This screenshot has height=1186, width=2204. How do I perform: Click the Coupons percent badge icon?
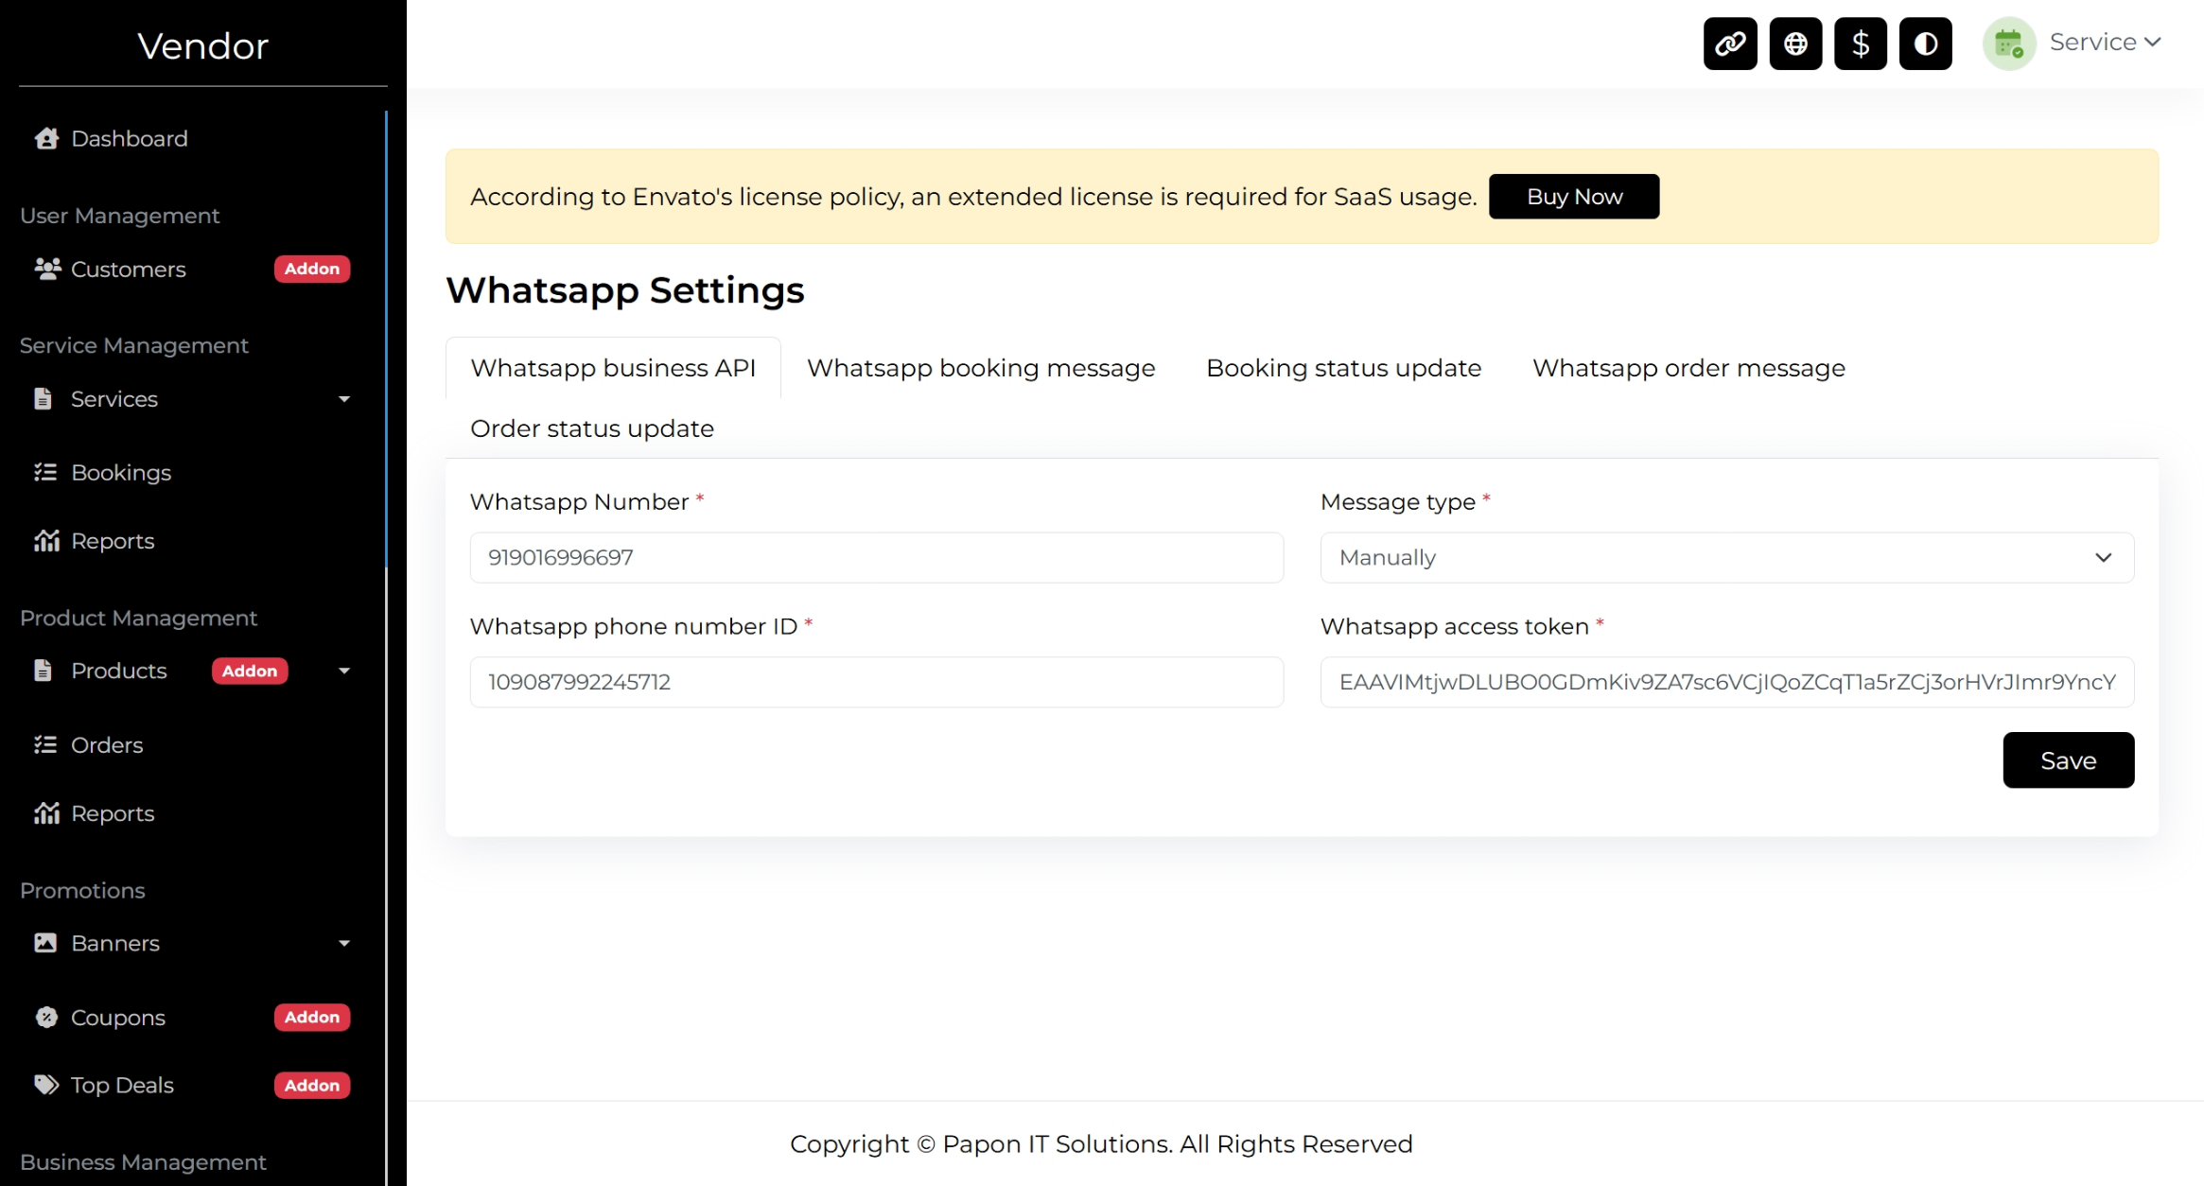click(x=46, y=1018)
